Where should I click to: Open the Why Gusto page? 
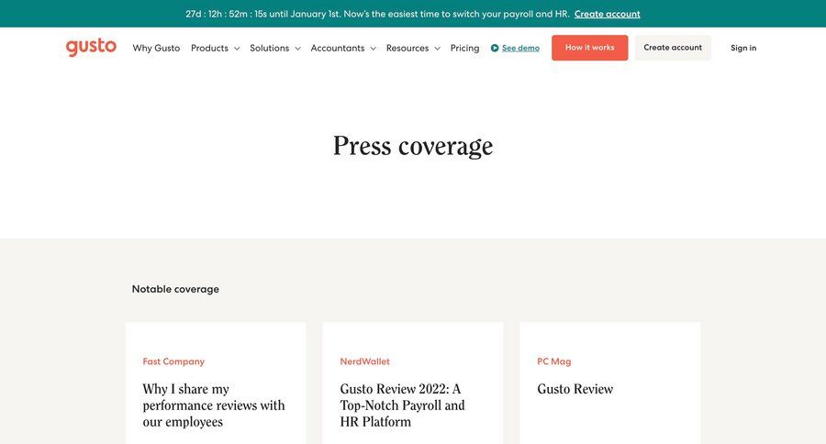pyautogui.click(x=156, y=48)
